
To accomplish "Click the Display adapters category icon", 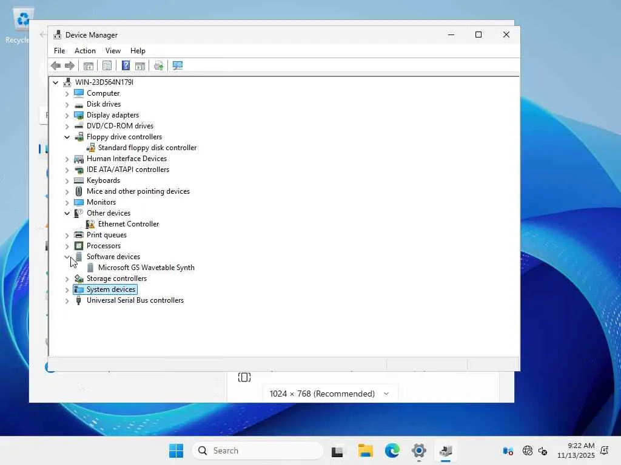I will tap(79, 115).
